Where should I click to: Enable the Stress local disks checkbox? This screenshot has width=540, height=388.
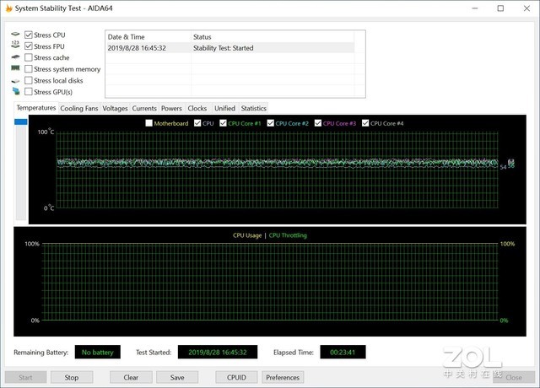(29, 81)
